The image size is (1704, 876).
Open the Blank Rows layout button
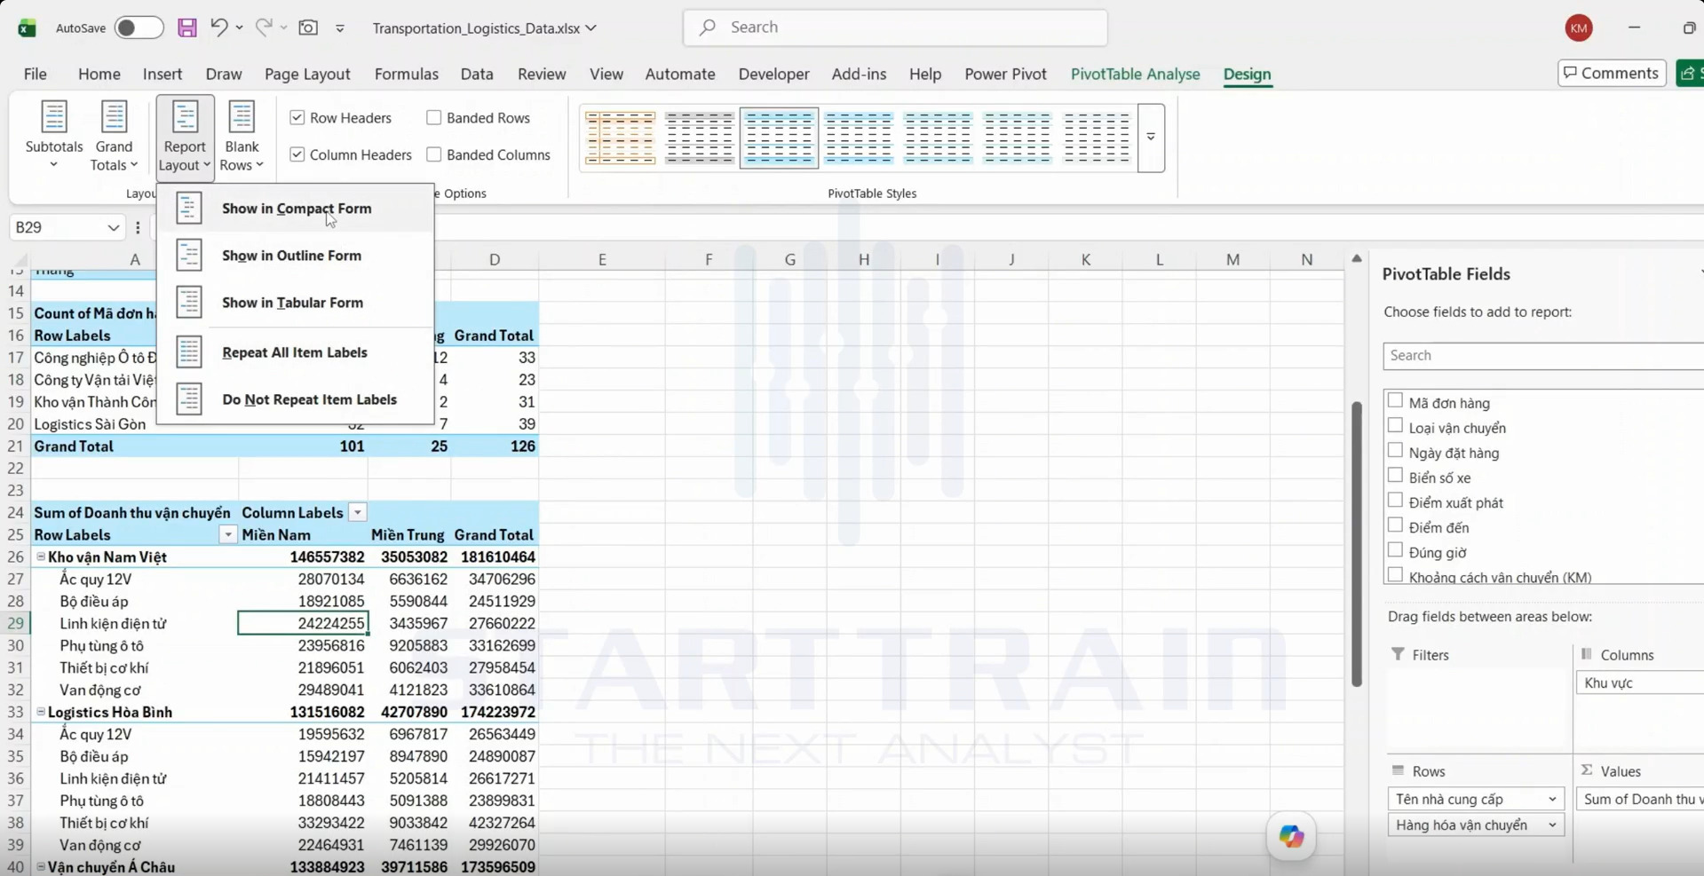coord(242,136)
